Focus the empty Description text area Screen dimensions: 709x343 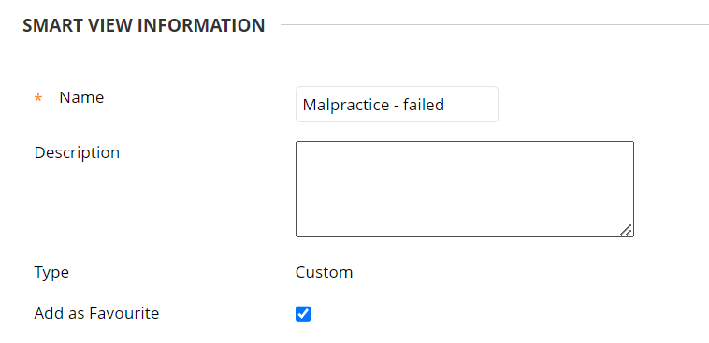(x=464, y=189)
